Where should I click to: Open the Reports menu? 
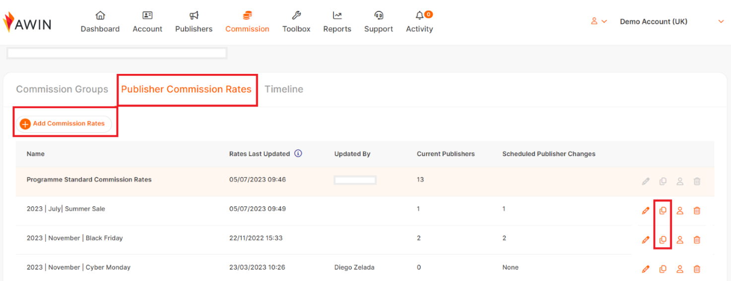click(337, 22)
